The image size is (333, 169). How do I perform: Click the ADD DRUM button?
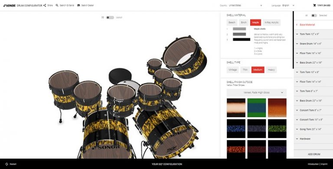313,154
